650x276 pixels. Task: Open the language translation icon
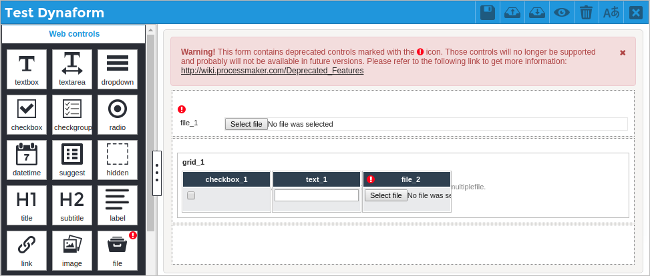[x=611, y=13]
